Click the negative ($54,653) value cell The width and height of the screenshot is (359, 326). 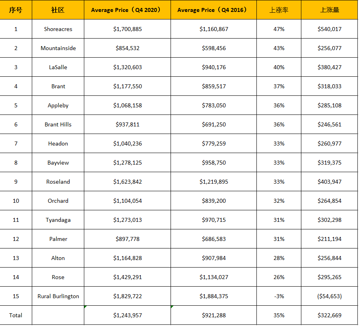(330, 296)
